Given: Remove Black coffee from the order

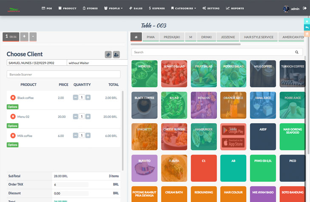Looking at the screenshot, I should click(13, 97).
